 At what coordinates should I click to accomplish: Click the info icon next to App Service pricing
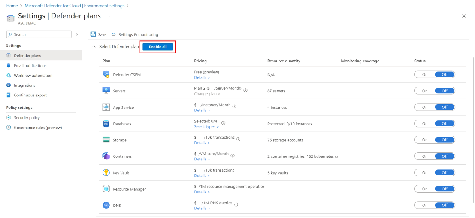point(235,107)
